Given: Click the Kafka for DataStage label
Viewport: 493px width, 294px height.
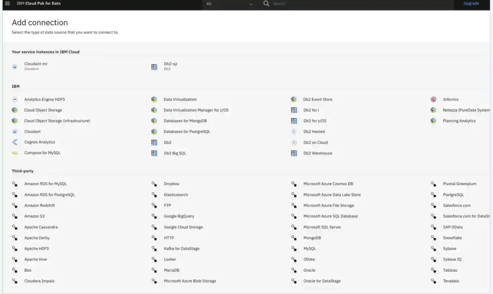Looking at the screenshot, I should (x=182, y=248).
